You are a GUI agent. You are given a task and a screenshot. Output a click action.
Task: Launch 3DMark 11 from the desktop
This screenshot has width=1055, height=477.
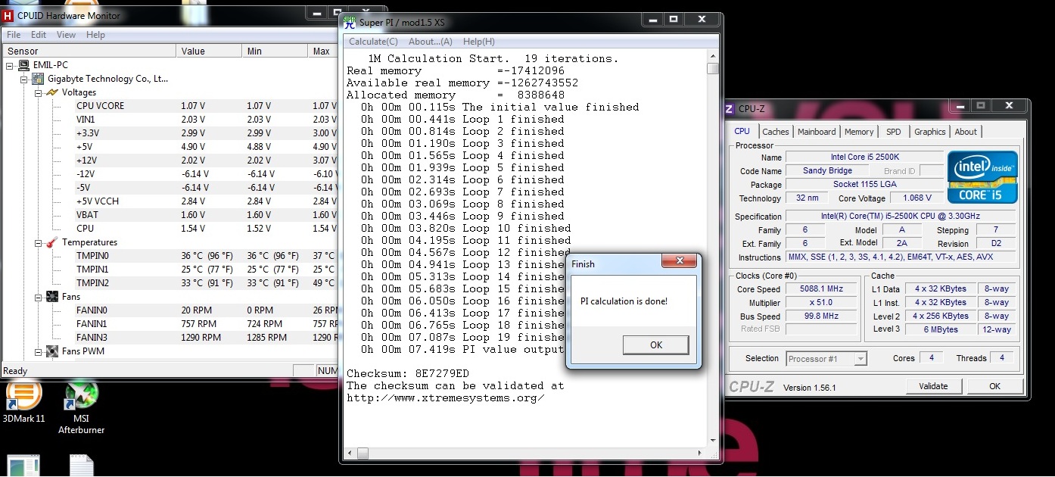(x=23, y=397)
